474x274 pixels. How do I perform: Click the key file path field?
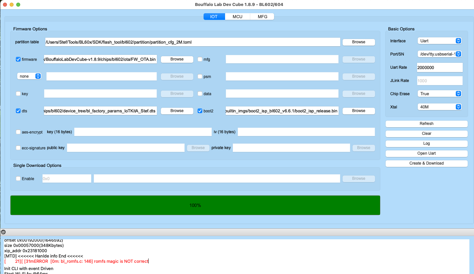[100, 94]
